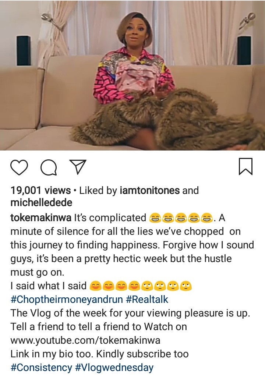The height and width of the screenshot is (375, 265).
Task: Open the #Realtalk hashtag
Action: coord(147,299)
